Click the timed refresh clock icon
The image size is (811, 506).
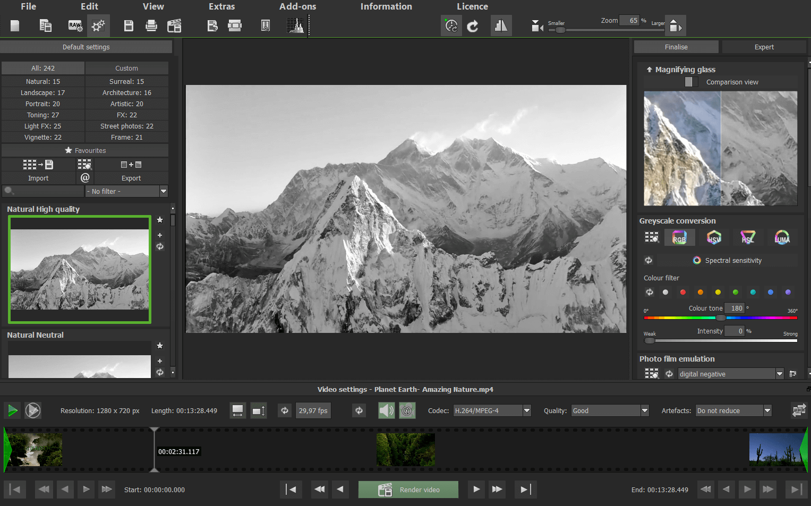tap(451, 25)
